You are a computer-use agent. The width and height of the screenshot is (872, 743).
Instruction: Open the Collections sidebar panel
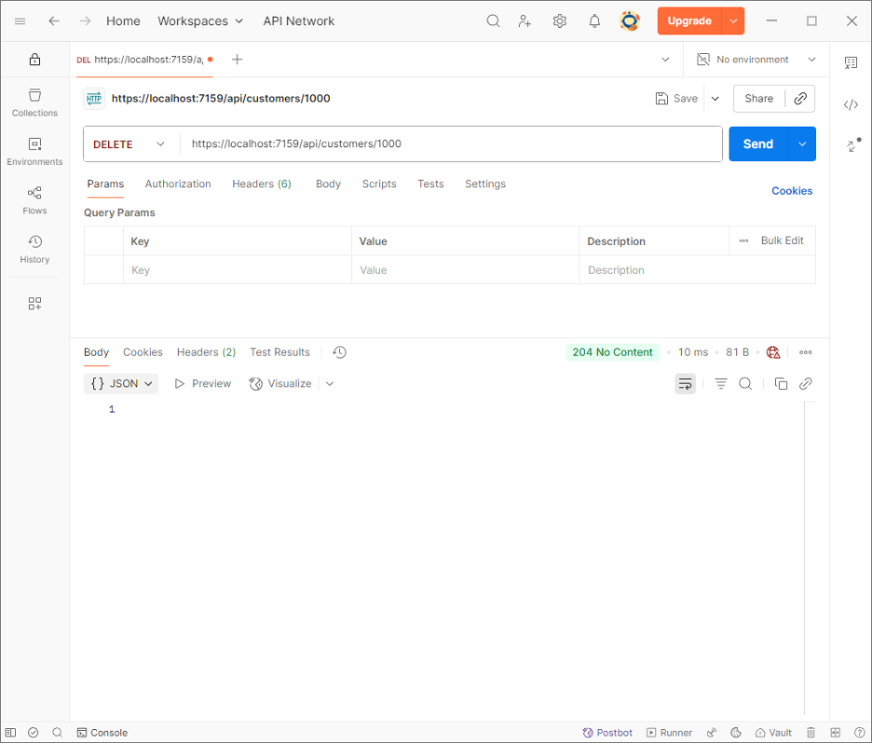point(34,101)
